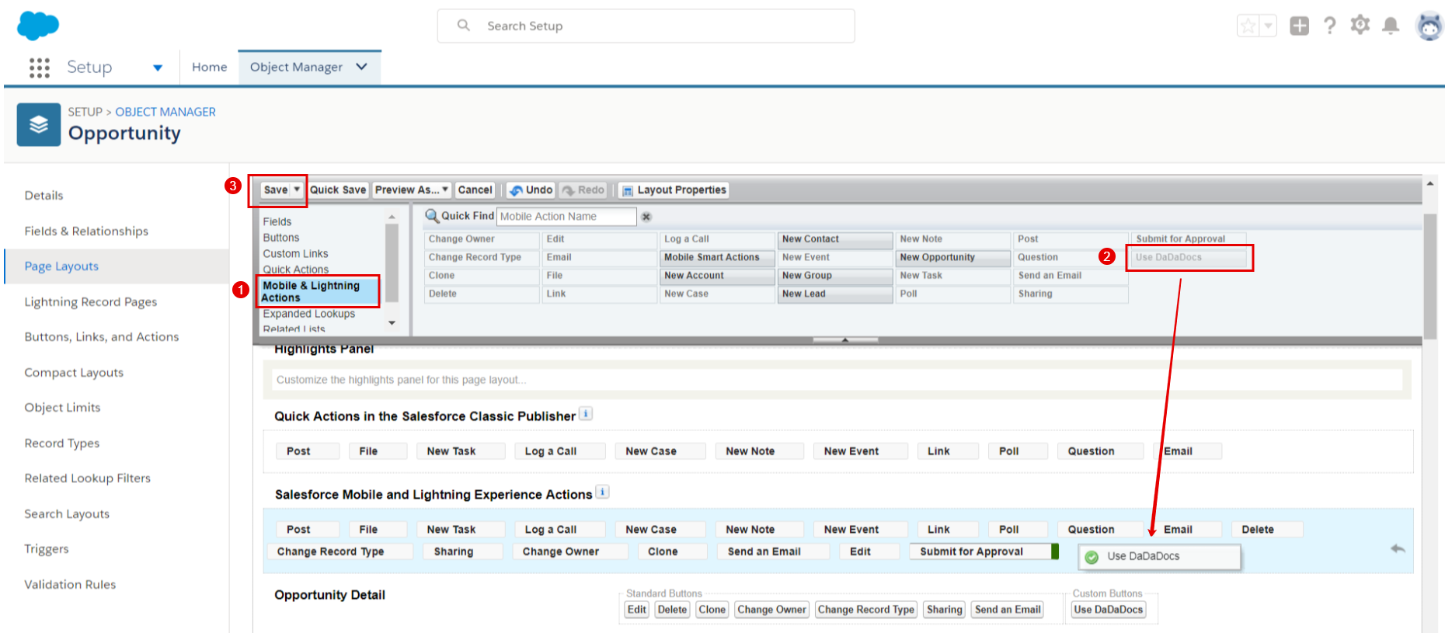Open Fields & Relationships in sidebar
This screenshot has height=633, width=1445.
[x=86, y=231]
